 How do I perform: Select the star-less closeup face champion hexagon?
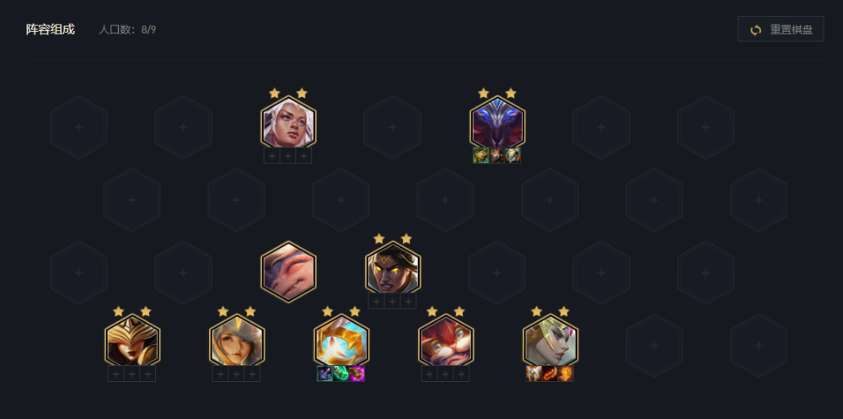(x=288, y=271)
